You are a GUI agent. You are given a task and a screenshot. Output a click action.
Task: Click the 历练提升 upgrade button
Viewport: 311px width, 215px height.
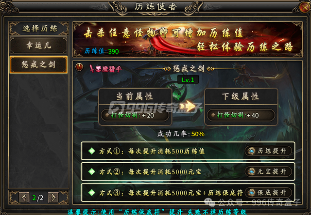(269, 151)
